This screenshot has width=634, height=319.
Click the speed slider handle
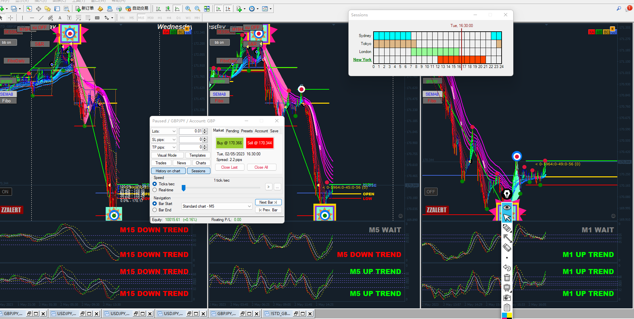183,188
